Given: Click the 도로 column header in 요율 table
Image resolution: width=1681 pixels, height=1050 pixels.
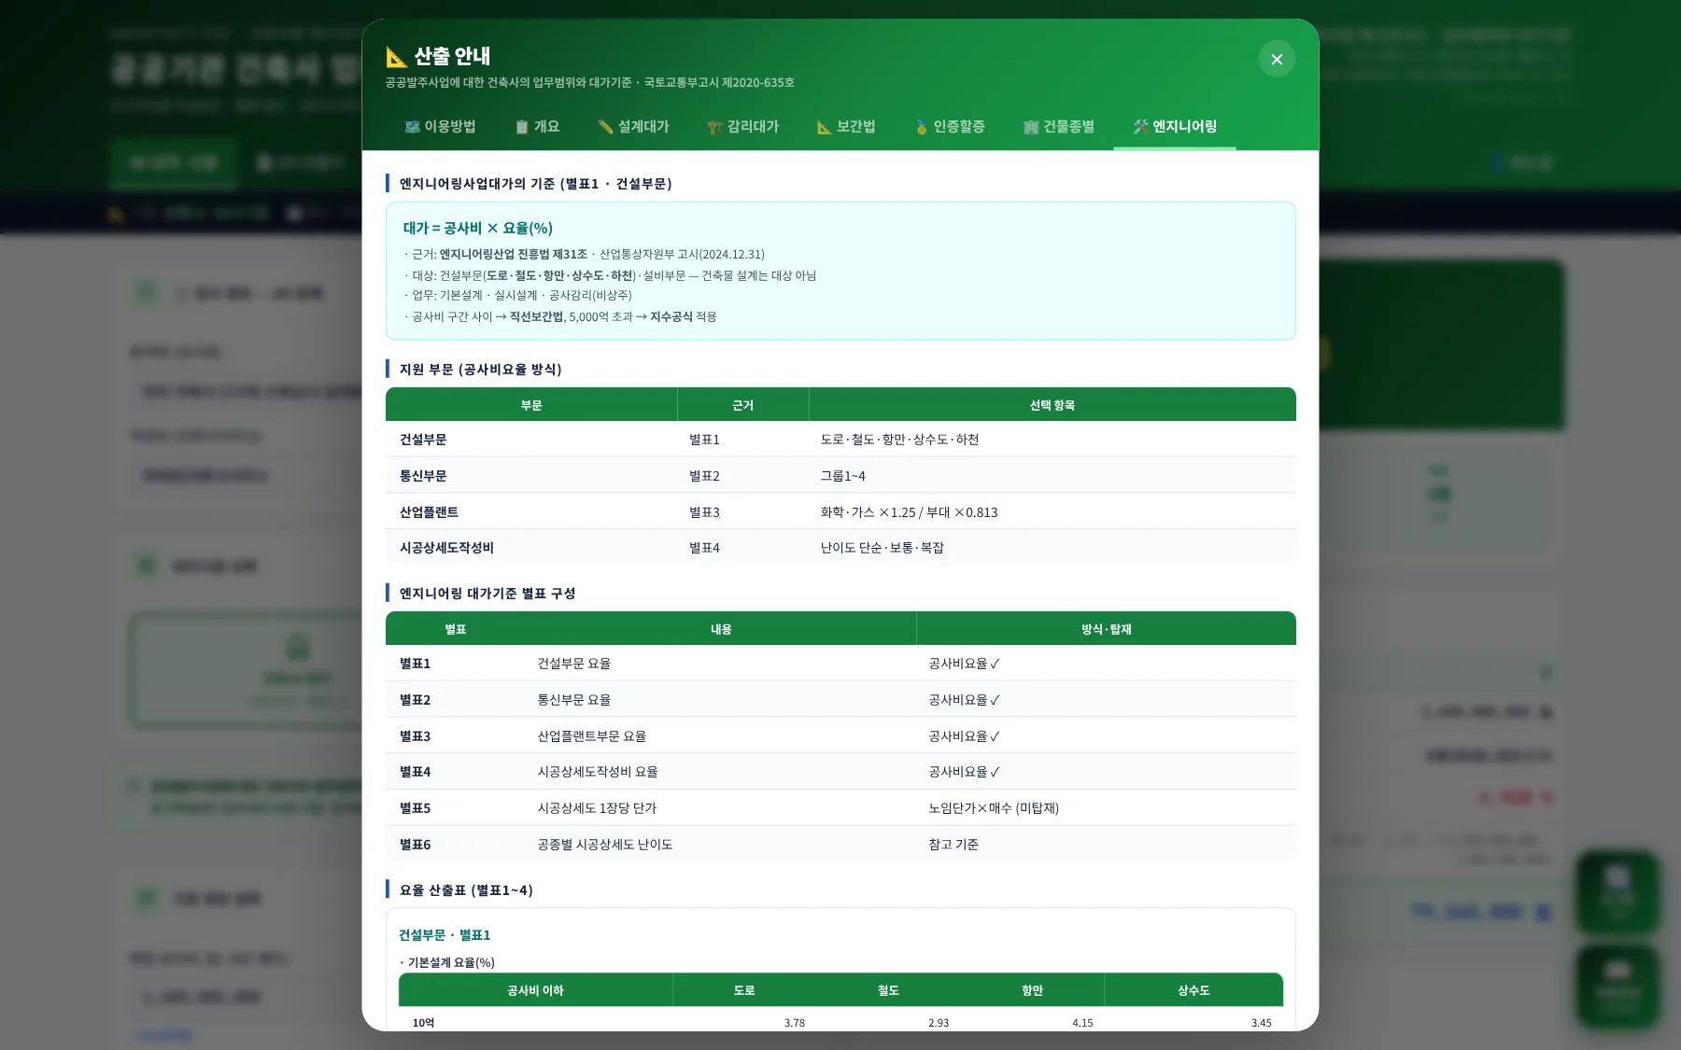Looking at the screenshot, I should 744,990.
